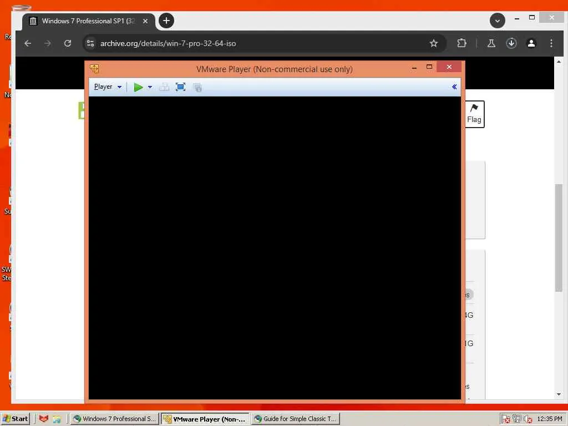Viewport: 568px width, 426px height.
Task: Switch to VMware Player taskbar button
Action: [205, 419]
